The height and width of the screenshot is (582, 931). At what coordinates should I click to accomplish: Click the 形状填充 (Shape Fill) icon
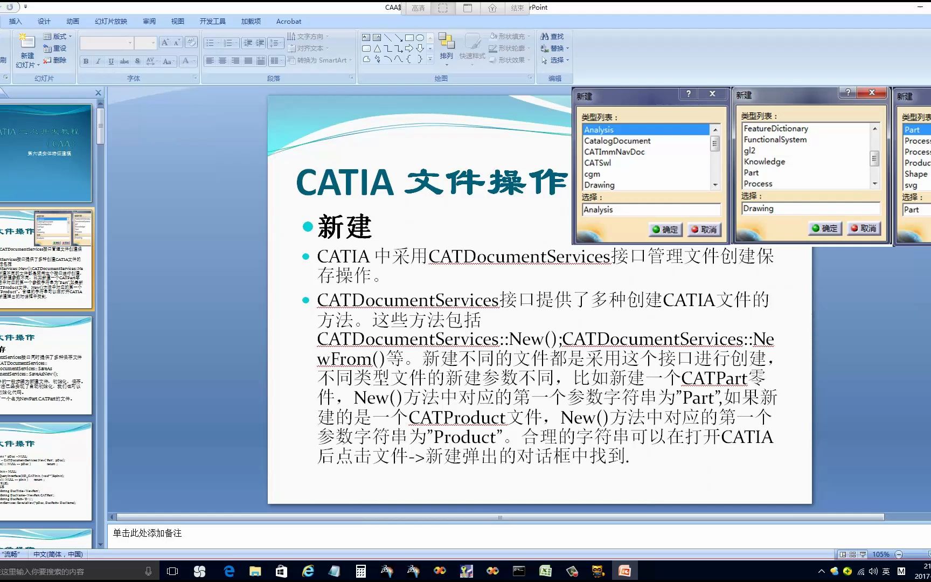point(508,36)
